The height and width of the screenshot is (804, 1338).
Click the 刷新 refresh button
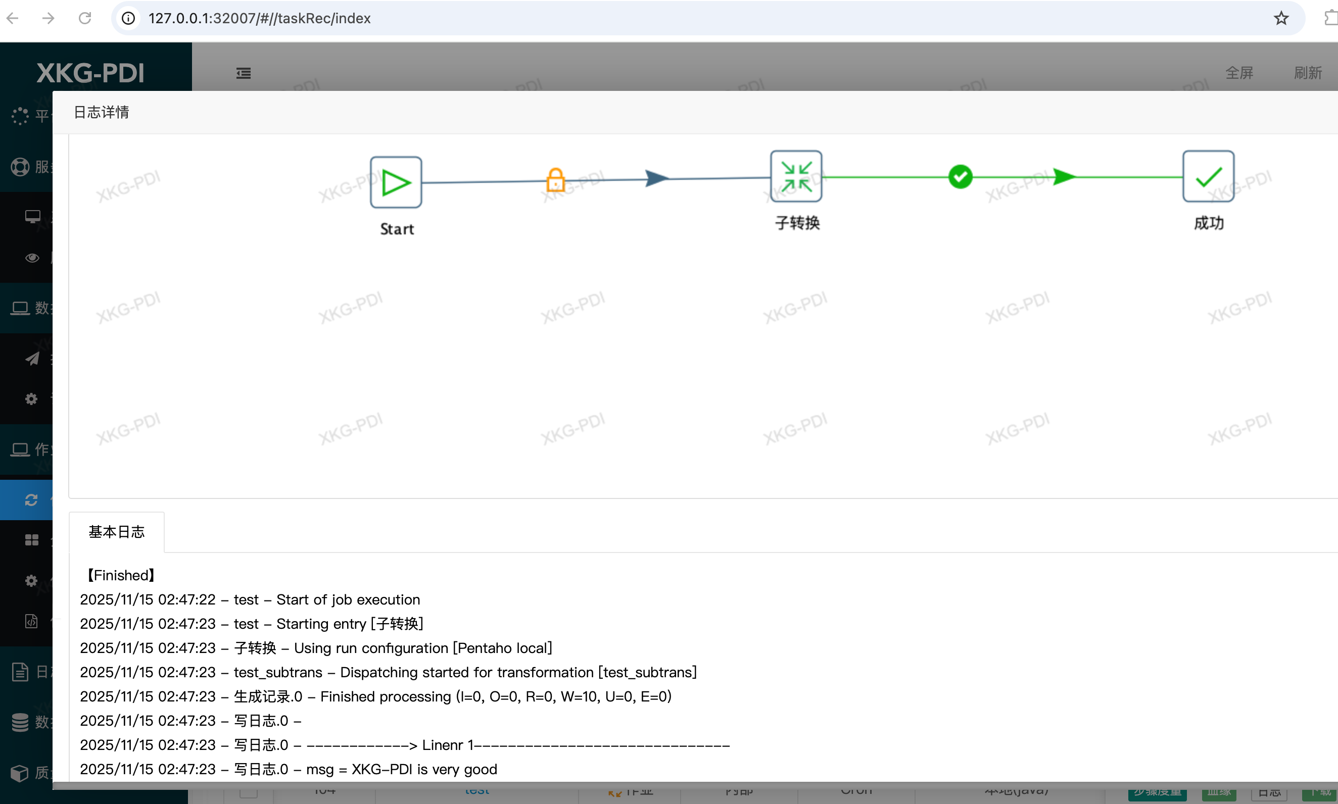[1307, 73]
